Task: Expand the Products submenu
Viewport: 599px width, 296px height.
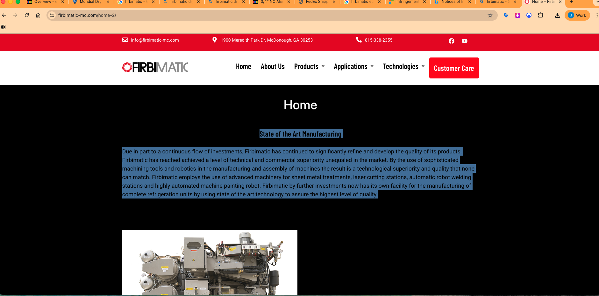Action: coord(323,66)
